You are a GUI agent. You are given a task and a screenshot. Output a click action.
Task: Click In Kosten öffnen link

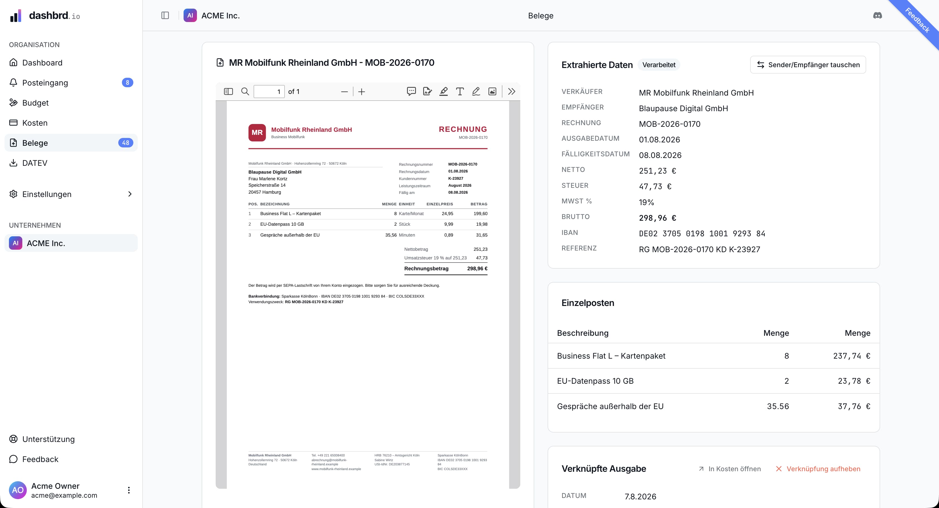[x=730, y=469]
